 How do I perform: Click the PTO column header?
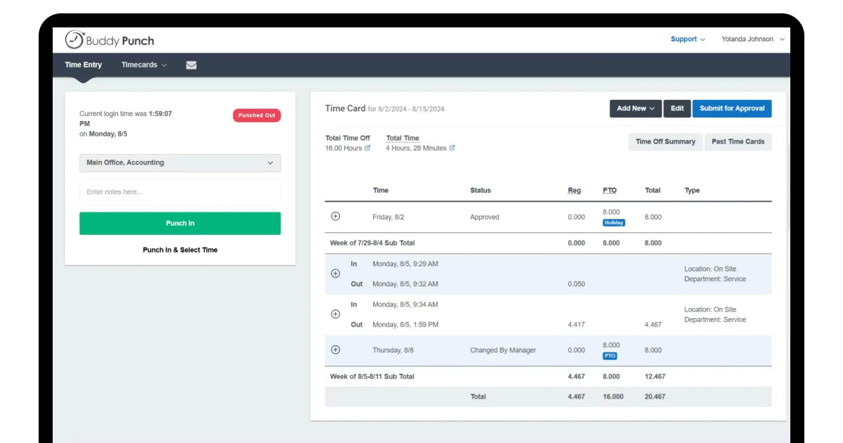[x=610, y=191]
